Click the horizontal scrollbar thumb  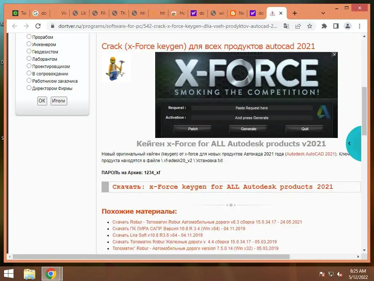tap(151, 256)
